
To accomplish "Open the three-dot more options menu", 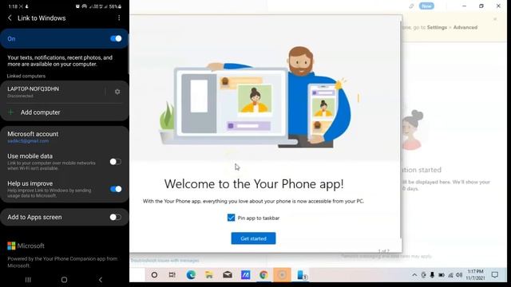I will (x=119, y=18).
